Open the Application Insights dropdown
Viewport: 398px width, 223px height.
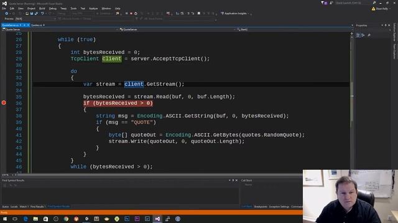tap(248, 14)
